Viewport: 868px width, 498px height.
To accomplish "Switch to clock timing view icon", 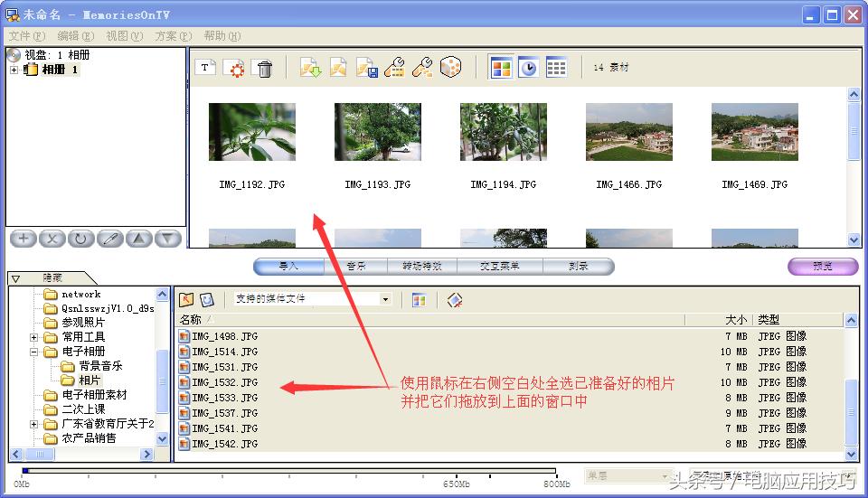I will [x=529, y=68].
